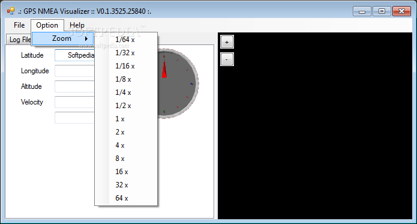Set zoom to 4 x
Viewport: 417px width, 224px height.
coord(126,145)
